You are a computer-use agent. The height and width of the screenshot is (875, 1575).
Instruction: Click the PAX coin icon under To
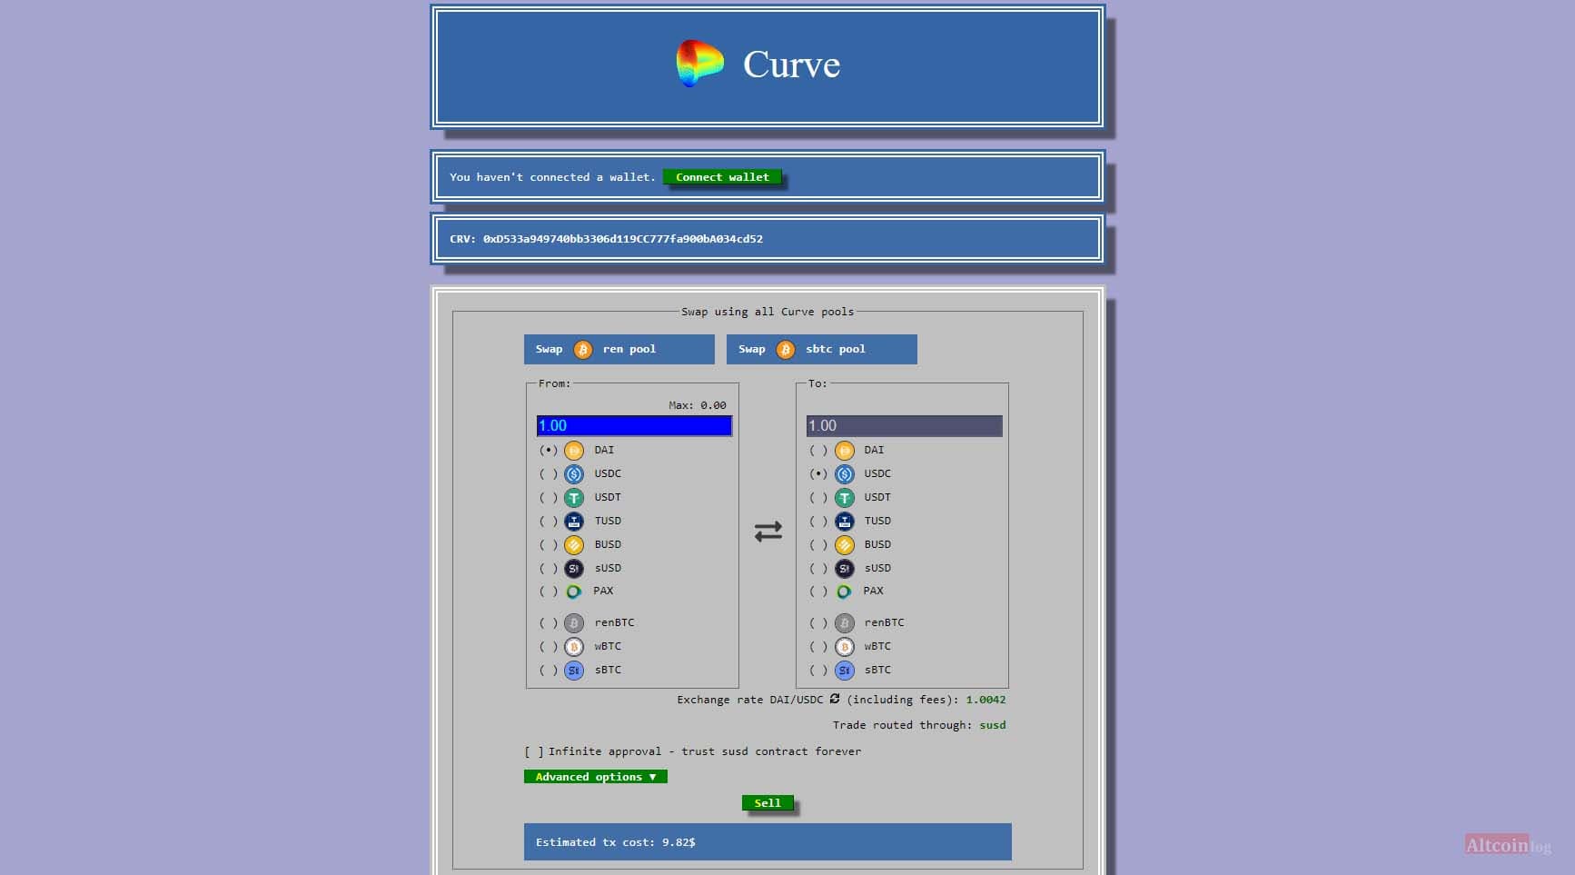(844, 592)
